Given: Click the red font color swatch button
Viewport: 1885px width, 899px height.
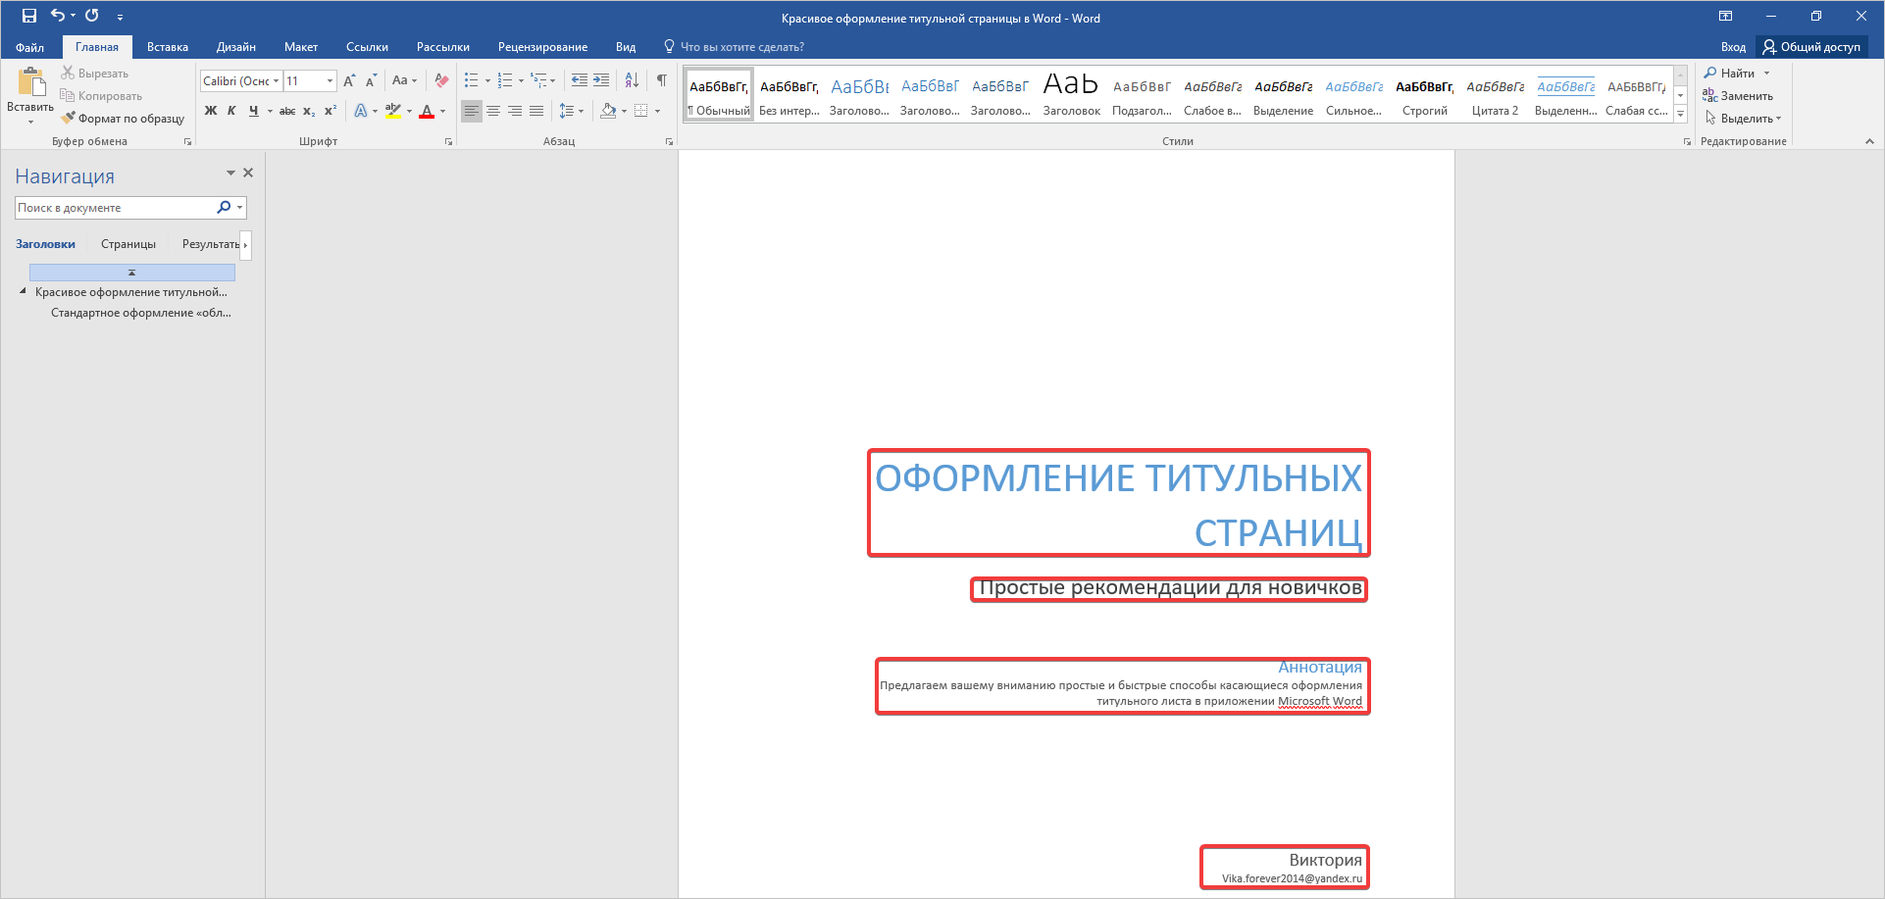Looking at the screenshot, I should [x=427, y=111].
